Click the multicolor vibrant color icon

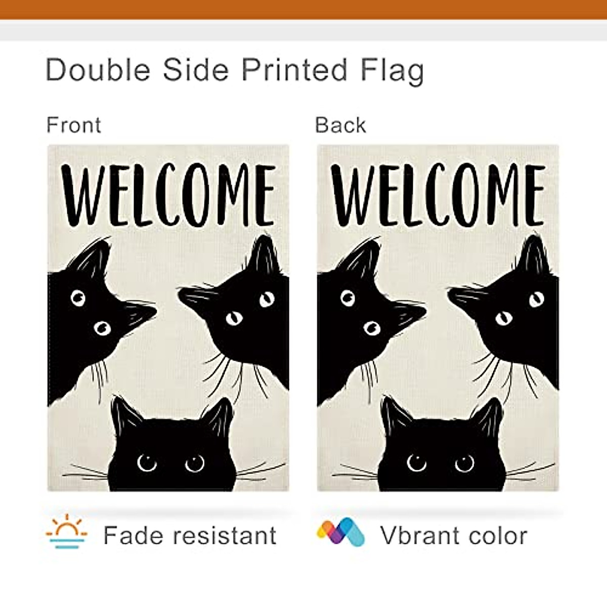340,532
